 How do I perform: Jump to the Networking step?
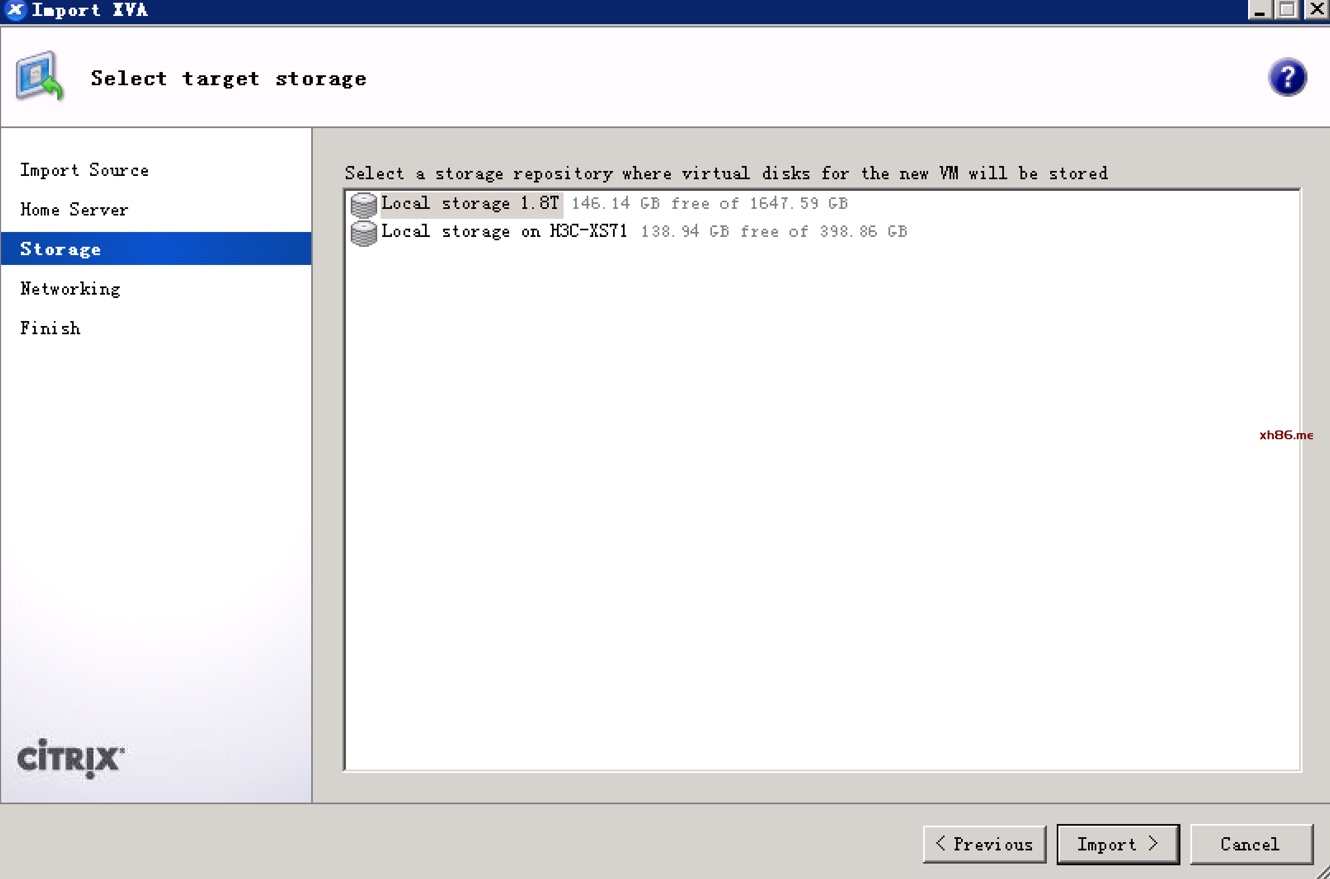(x=70, y=289)
